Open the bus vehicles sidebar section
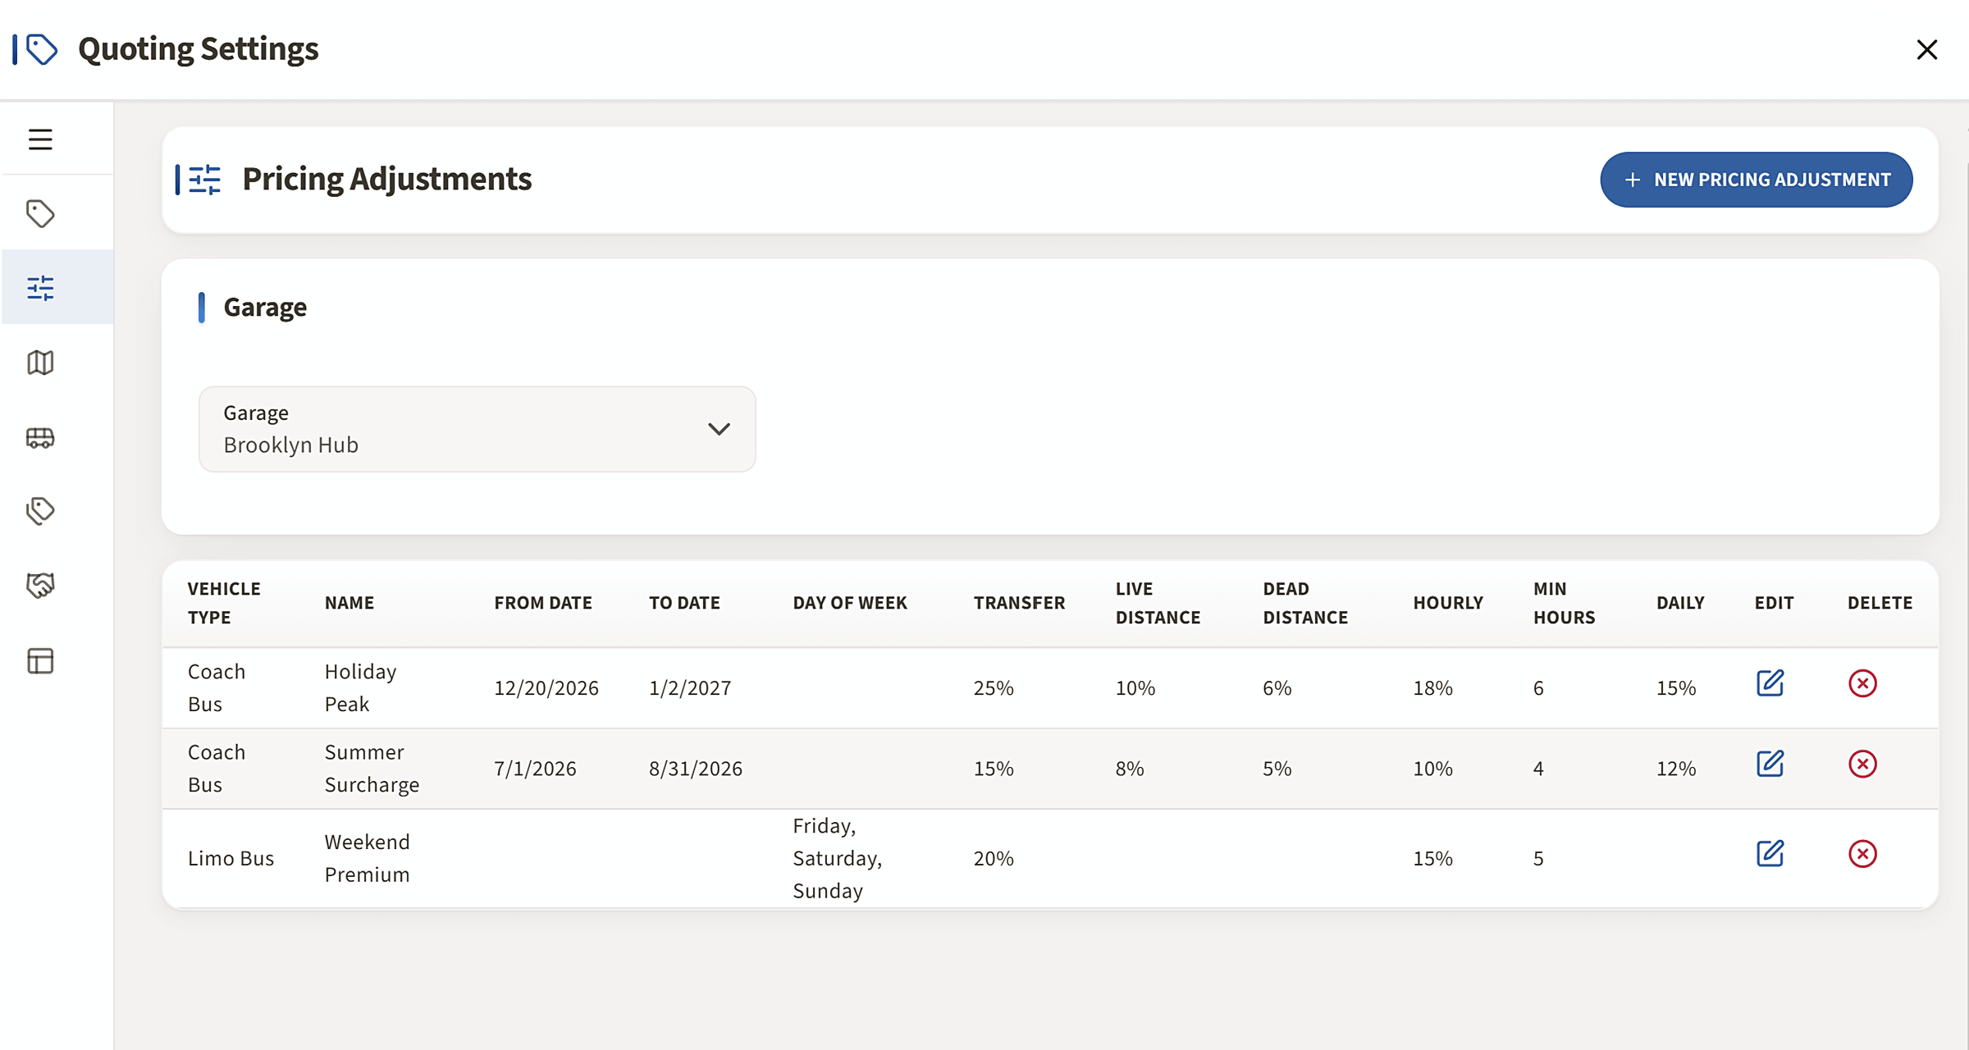Image resolution: width=1969 pixels, height=1050 pixels. [40, 437]
